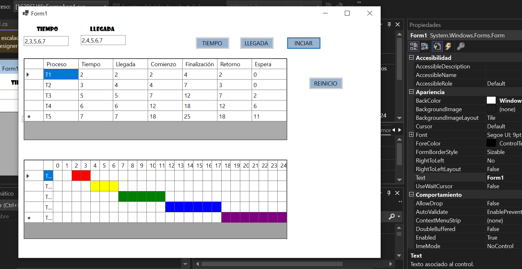Click the scroll-right arrow of the side panel tab strip
Image resolution: width=522 pixels, height=269 pixels.
click(400, 130)
